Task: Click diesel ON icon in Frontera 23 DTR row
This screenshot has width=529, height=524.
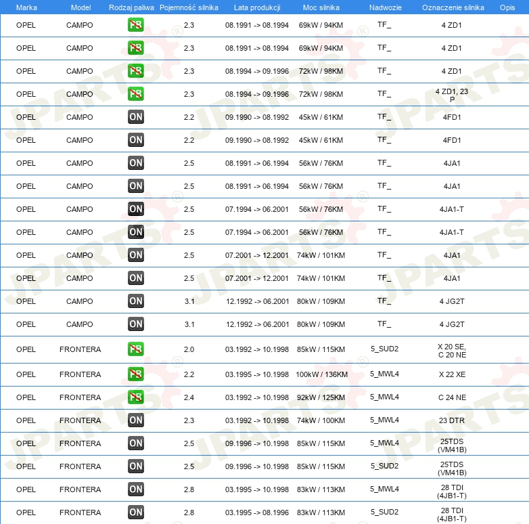Action: [135, 420]
